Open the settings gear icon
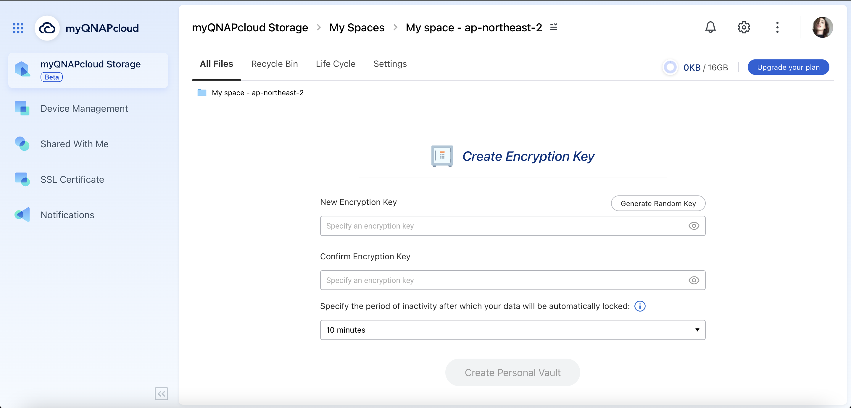851x408 pixels. pyautogui.click(x=744, y=27)
